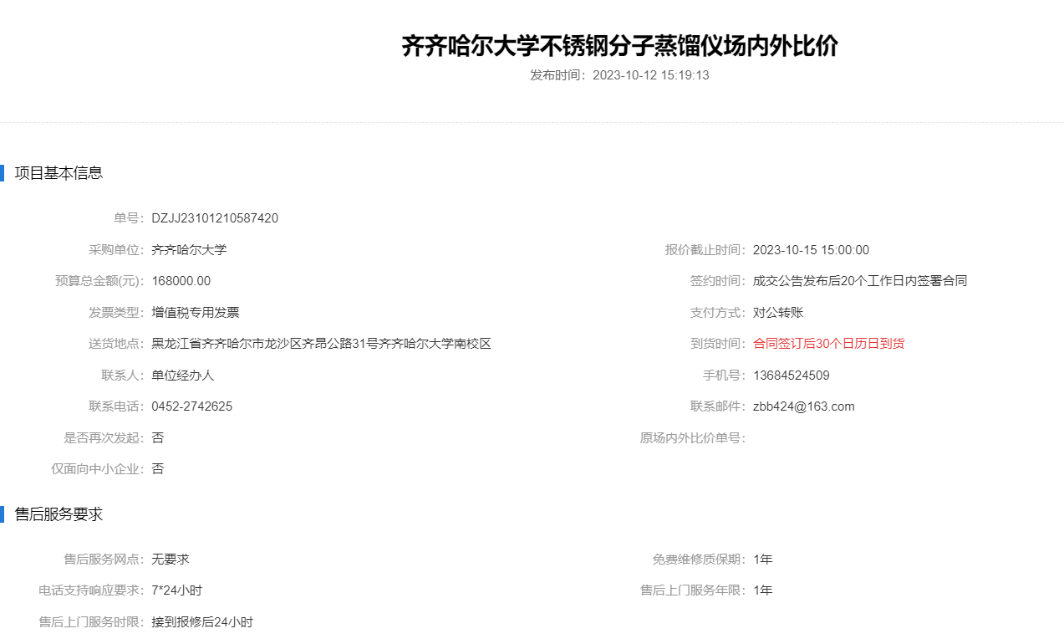This screenshot has height=644, width=1064.
Task: Click the contact email zbb424@163.com
Action: 803,406
